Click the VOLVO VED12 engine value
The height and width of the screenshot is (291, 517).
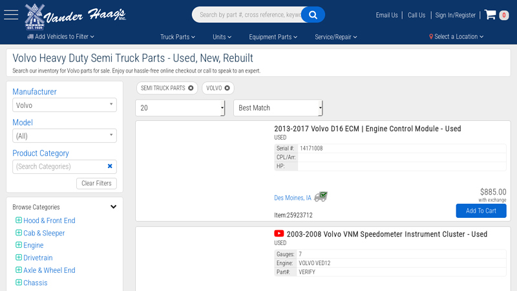click(x=315, y=263)
